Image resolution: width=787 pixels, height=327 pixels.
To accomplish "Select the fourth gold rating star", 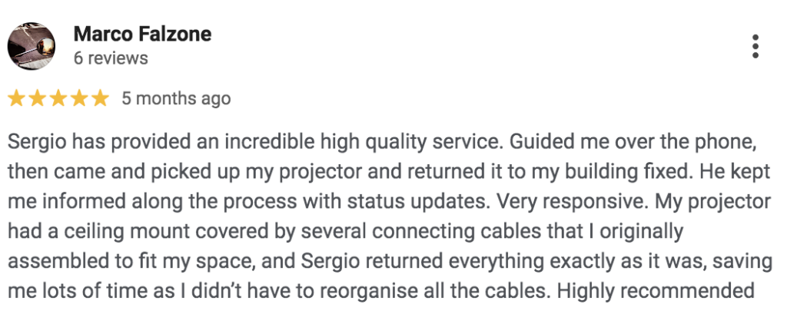I will point(79,98).
